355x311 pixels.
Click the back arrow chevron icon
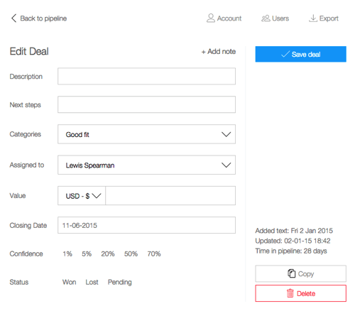tap(13, 18)
